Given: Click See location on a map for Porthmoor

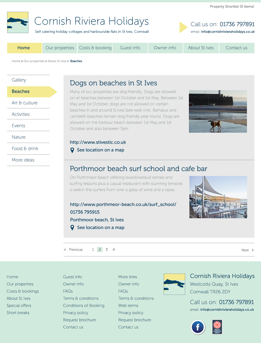Looking at the screenshot, I should tap(101, 227).
